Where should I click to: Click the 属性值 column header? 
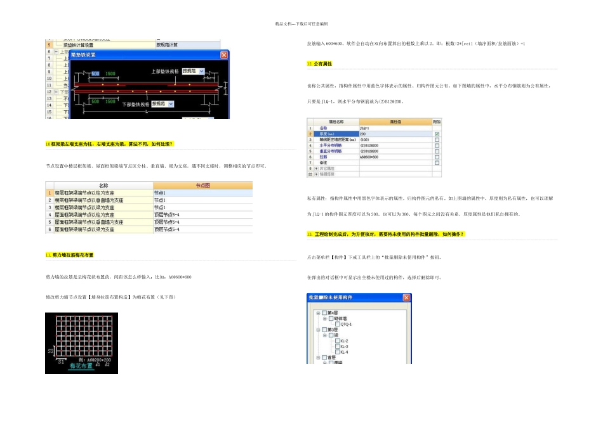[x=395, y=122]
